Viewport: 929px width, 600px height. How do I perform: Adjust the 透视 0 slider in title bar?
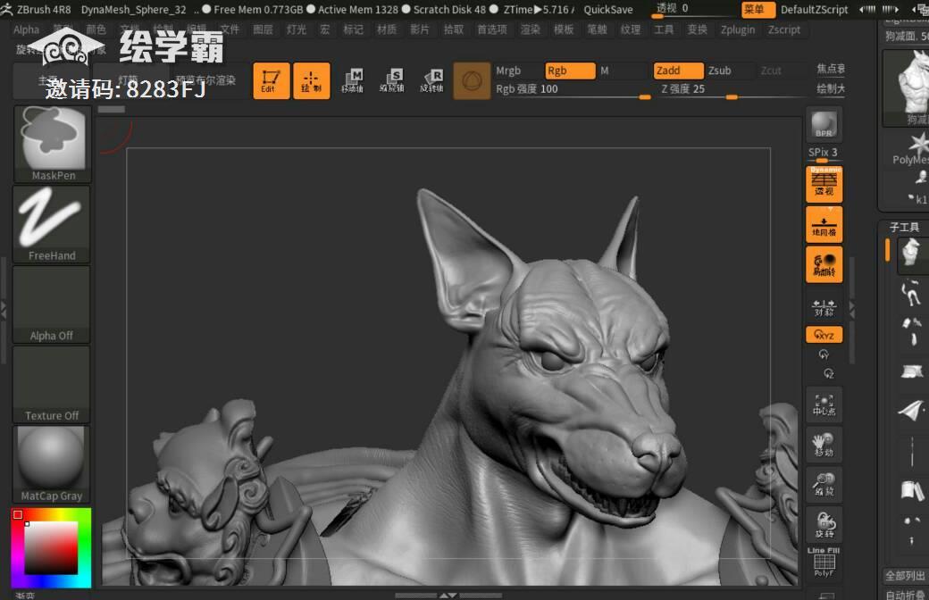pos(694,10)
